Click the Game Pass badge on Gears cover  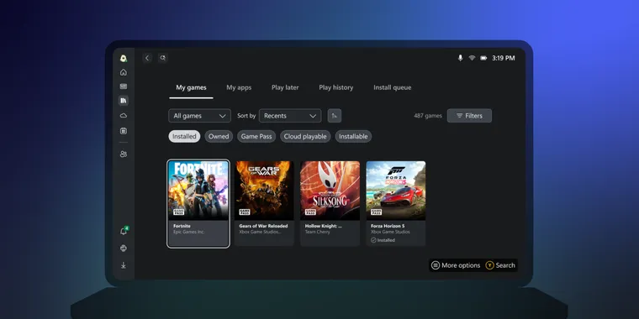(245, 212)
